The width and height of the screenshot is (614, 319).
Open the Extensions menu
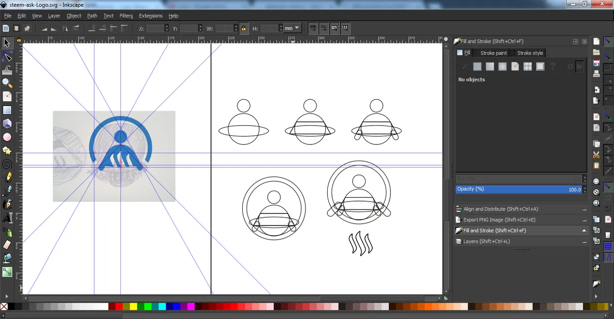(x=151, y=16)
